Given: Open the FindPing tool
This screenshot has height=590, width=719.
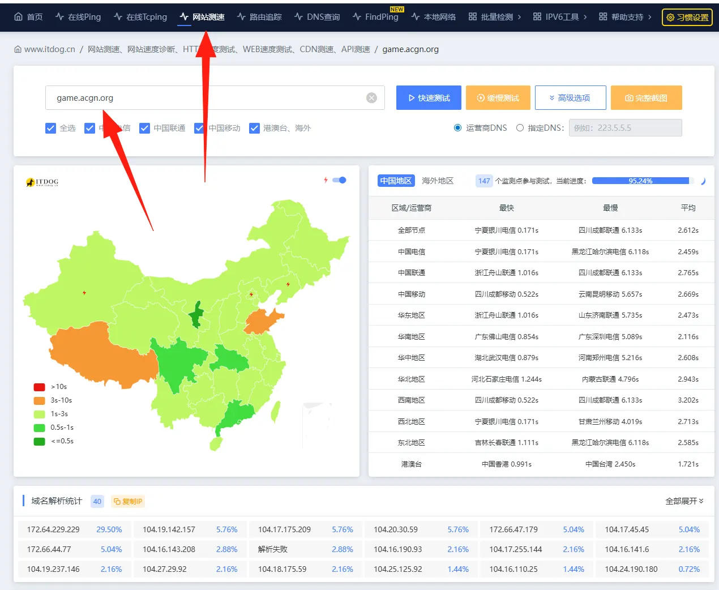Looking at the screenshot, I should coord(375,17).
